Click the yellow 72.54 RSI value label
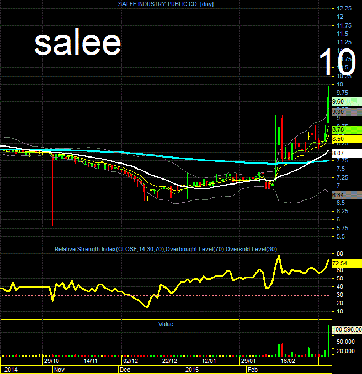Viewport: 362px width, 374px height. coord(347,263)
